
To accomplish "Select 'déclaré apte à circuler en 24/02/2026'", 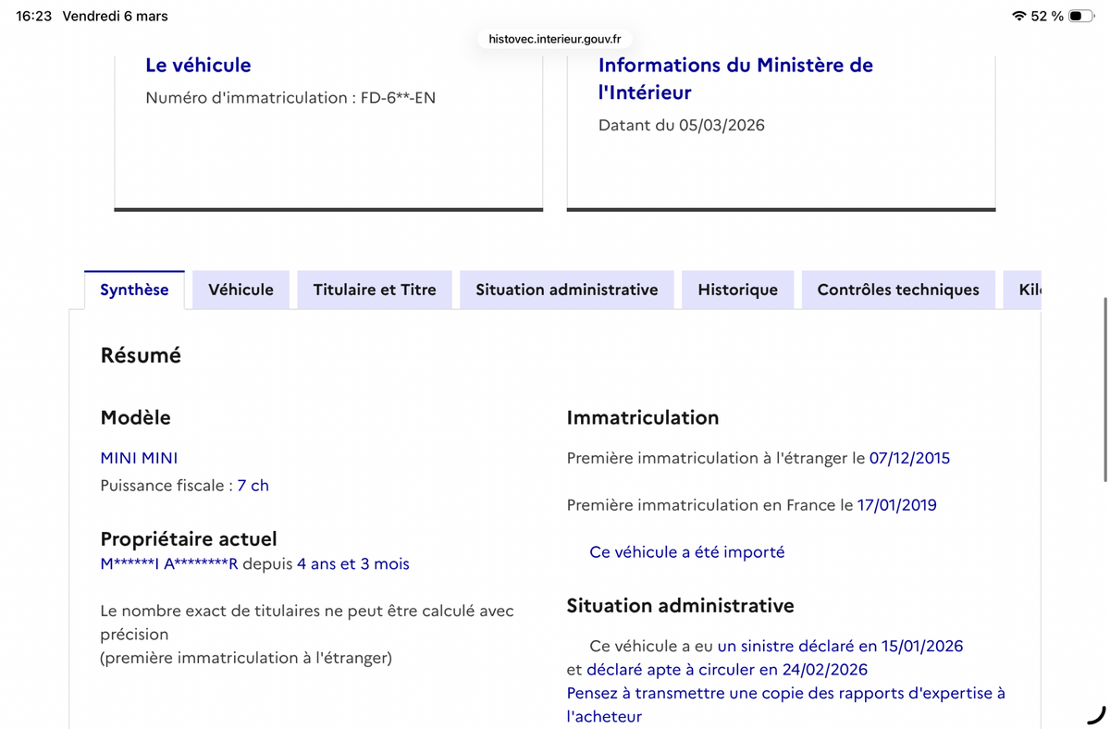I will coord(727,669).
